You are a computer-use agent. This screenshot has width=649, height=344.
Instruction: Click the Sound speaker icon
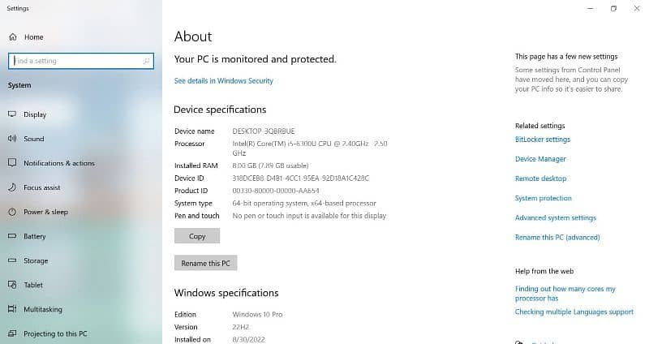coord(12,139)
